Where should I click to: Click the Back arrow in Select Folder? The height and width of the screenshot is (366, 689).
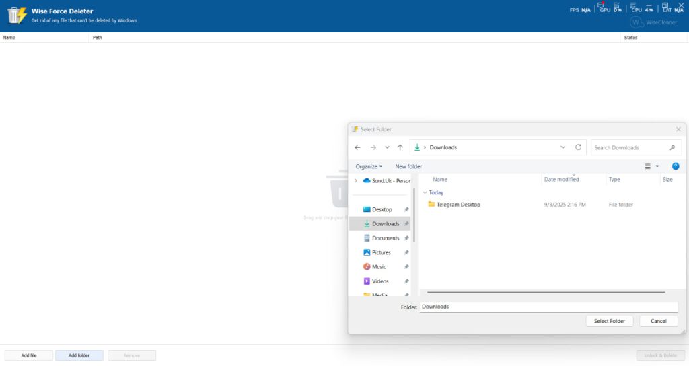pos(358,147)
